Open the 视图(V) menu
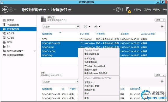The width and height of the screenshot is (168, 102). pos(157,10)
